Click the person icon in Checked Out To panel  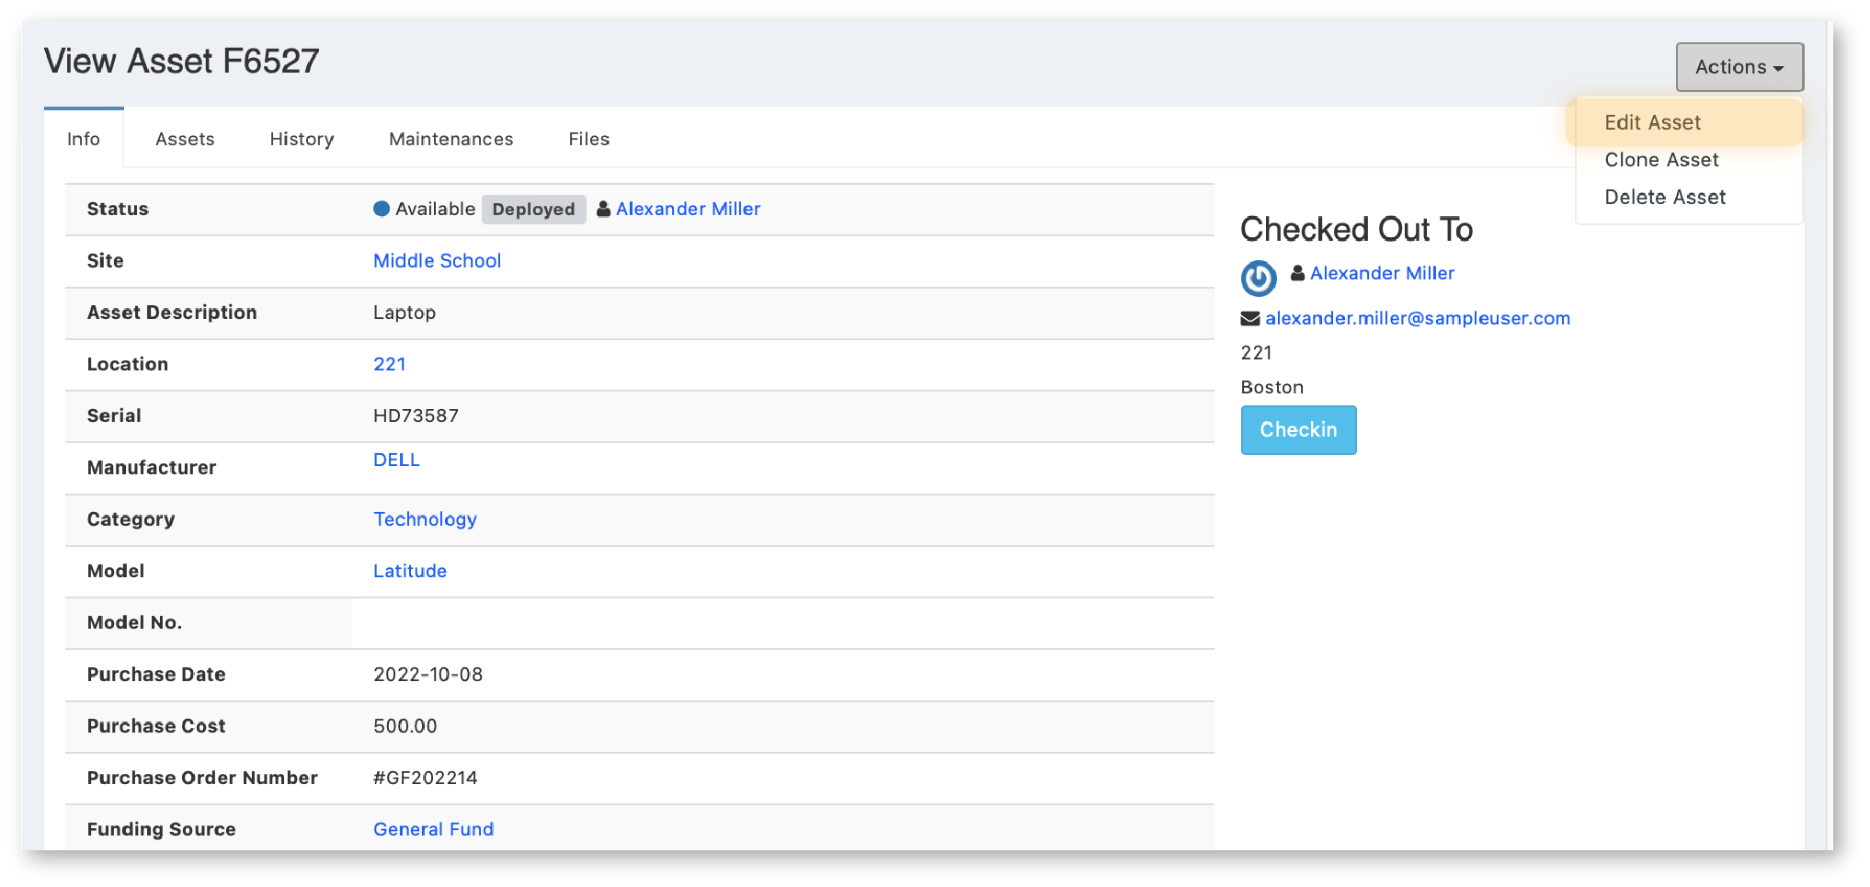pos(1297,273)
